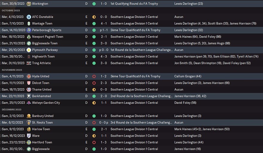Click 3ème Tour Qualificatif du FA Trophy
This screenshot has height=153, width=263.
135,76
